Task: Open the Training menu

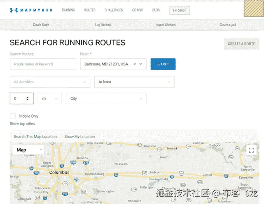Action: coord(68,10)
